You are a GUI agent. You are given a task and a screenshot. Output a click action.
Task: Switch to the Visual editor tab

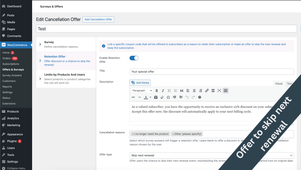pos(279,83)
